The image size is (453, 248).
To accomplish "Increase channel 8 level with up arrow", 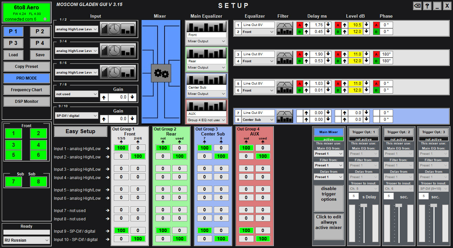I will coord(344,120).
